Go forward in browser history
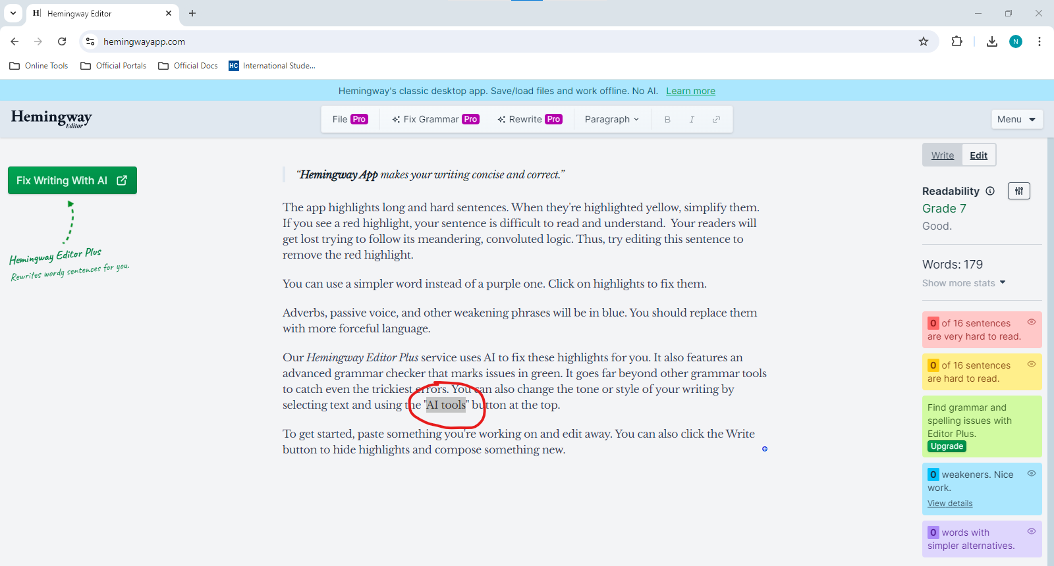Screen dimensions: 1054x566 click(38, 41)
